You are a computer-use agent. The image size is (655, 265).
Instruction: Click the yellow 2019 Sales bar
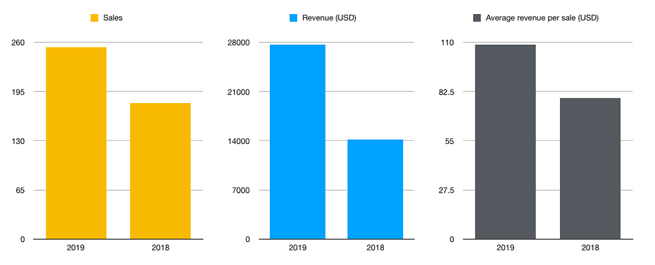coord(76,143)
